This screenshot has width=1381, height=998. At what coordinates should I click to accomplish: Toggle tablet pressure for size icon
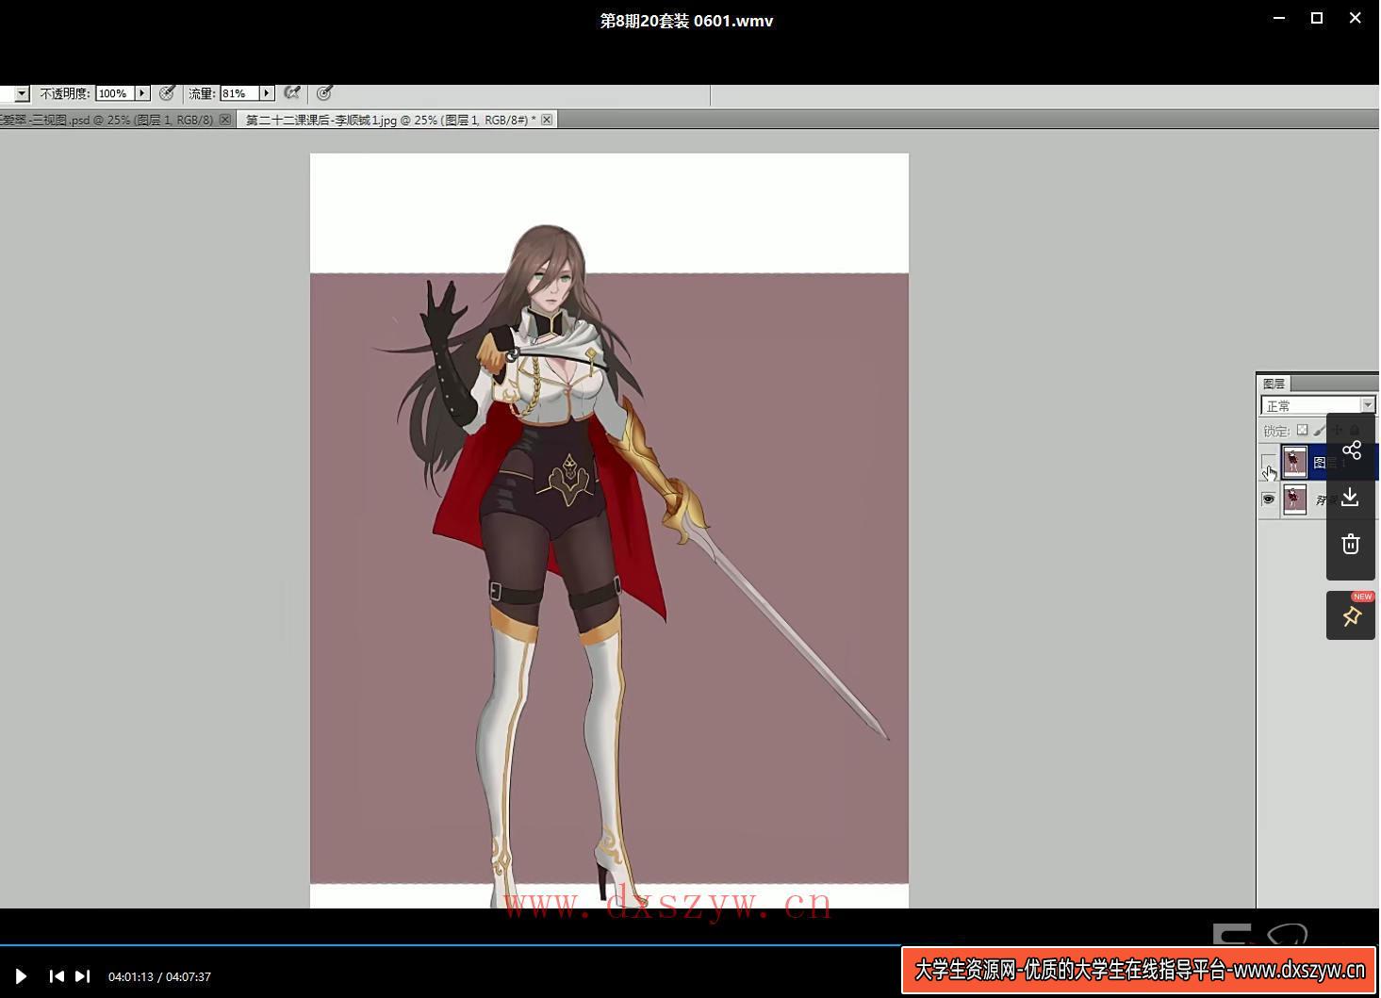(x=324, y=93)
